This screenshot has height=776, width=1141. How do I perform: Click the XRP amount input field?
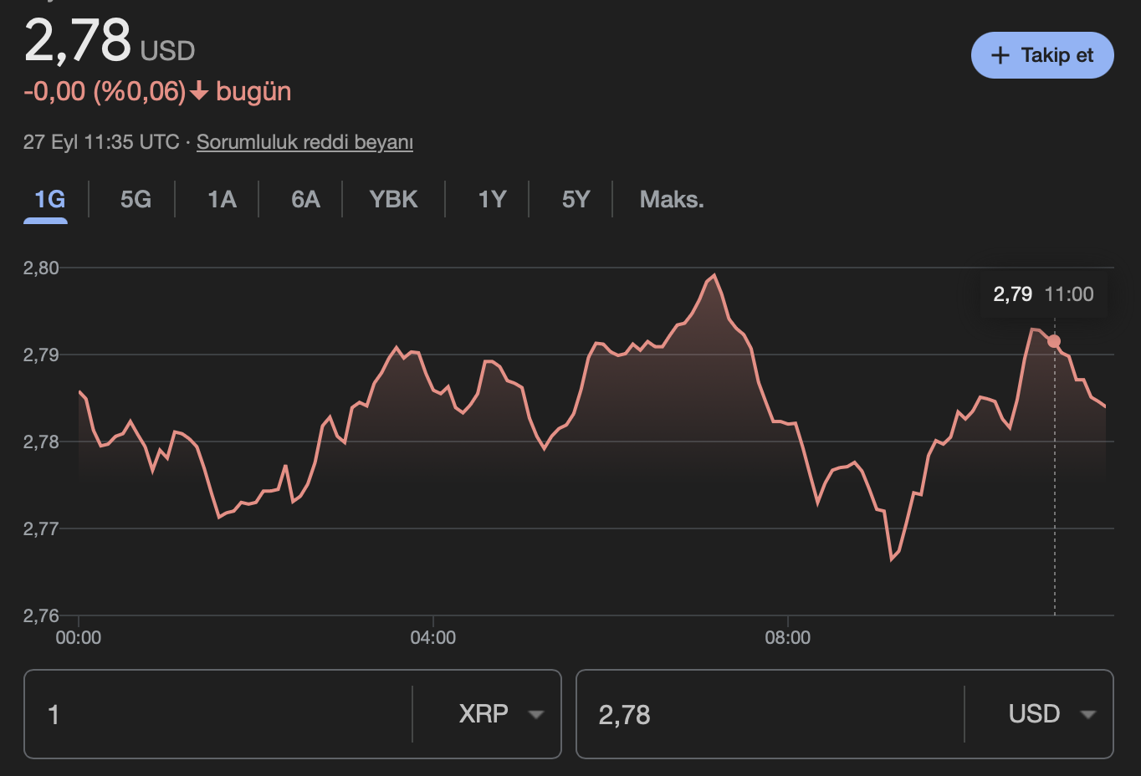[x=217, y=714]
